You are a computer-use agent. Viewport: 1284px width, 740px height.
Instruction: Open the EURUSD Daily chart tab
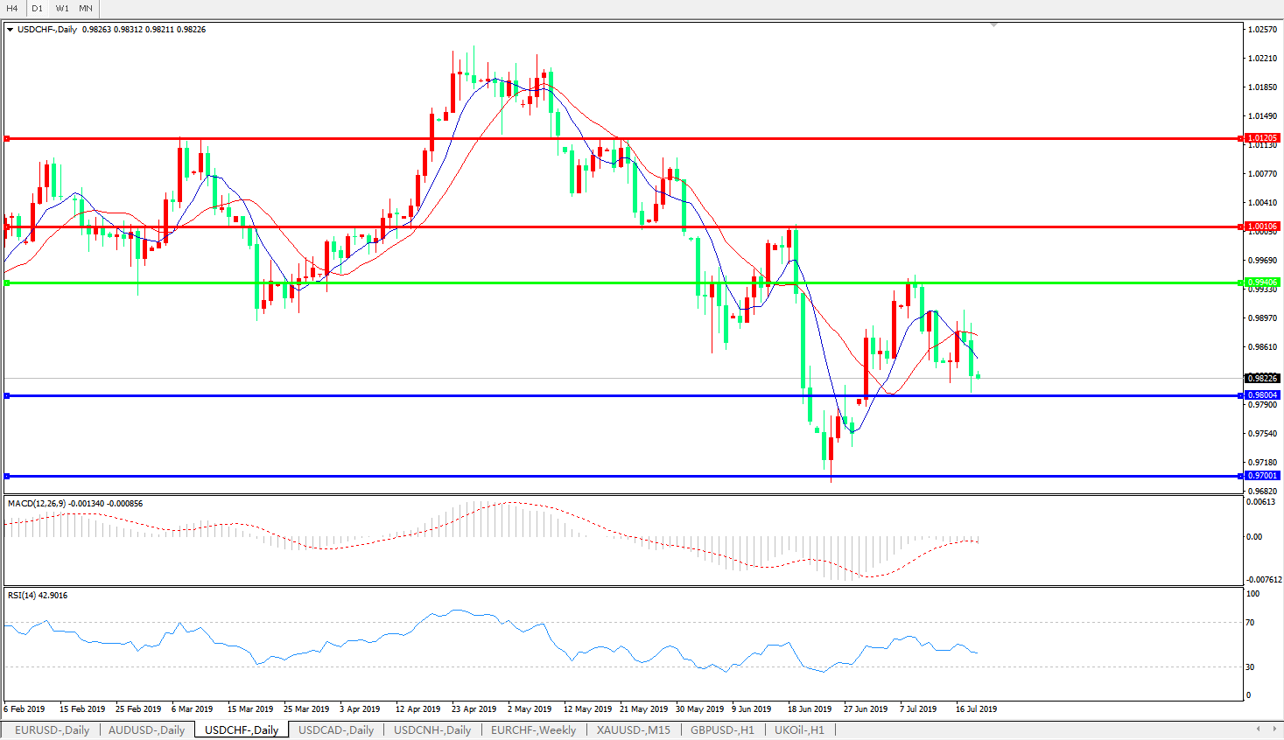(52, 730)
